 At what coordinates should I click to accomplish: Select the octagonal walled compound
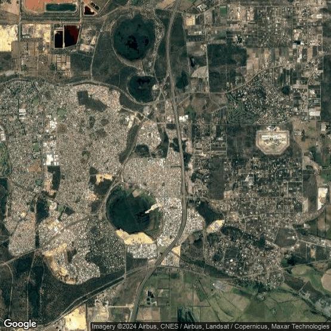(x=273, y=142)
